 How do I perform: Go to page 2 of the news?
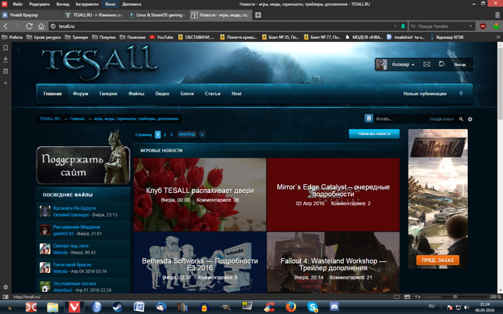(x=165, y=135)
